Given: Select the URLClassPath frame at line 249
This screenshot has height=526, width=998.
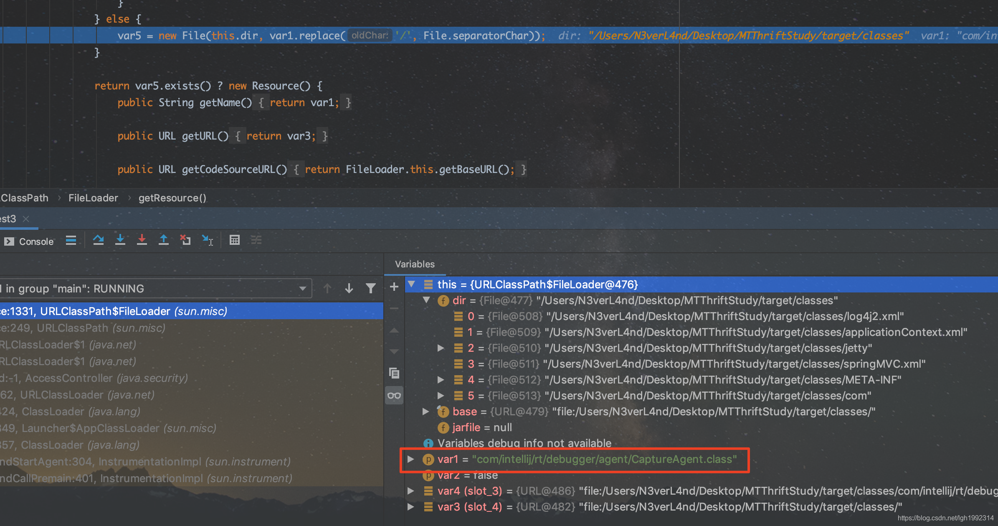Looking at the screenshot, I should tap(84, 328).
